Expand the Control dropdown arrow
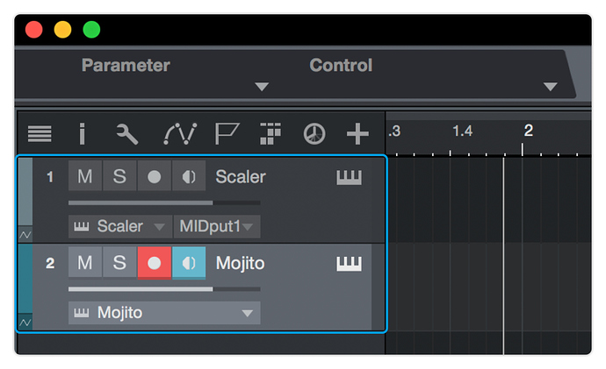Image resolution: width=606 pixels, height=369 pixels. (550, 87)
